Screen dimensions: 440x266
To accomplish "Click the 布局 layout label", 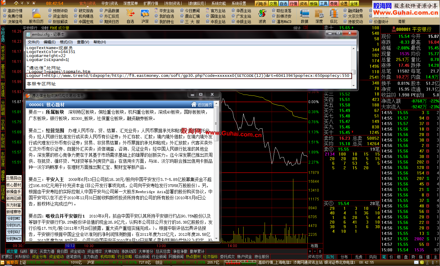I will [x=314, y=246].
